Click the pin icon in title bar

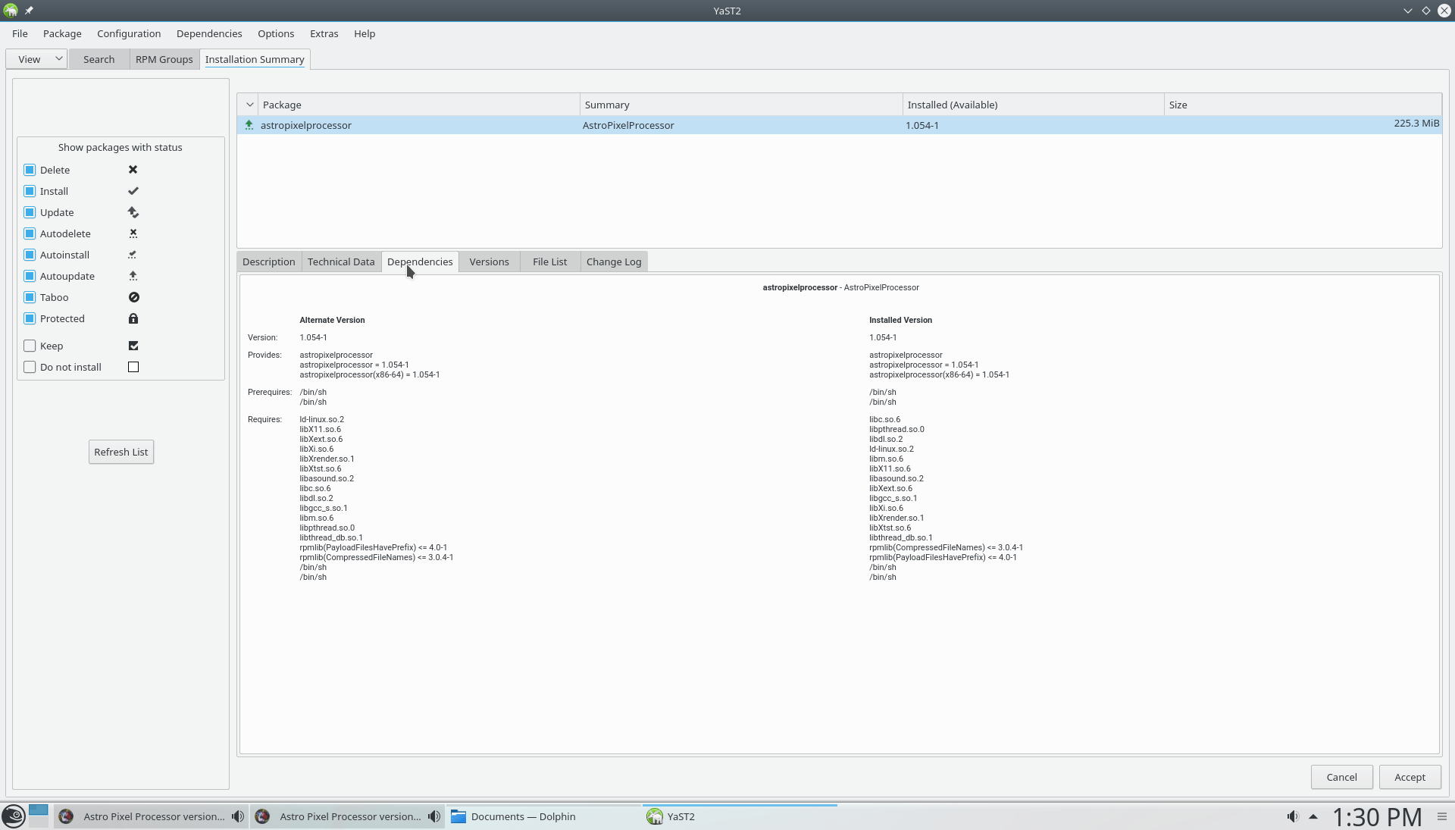[x=29, y=11]
